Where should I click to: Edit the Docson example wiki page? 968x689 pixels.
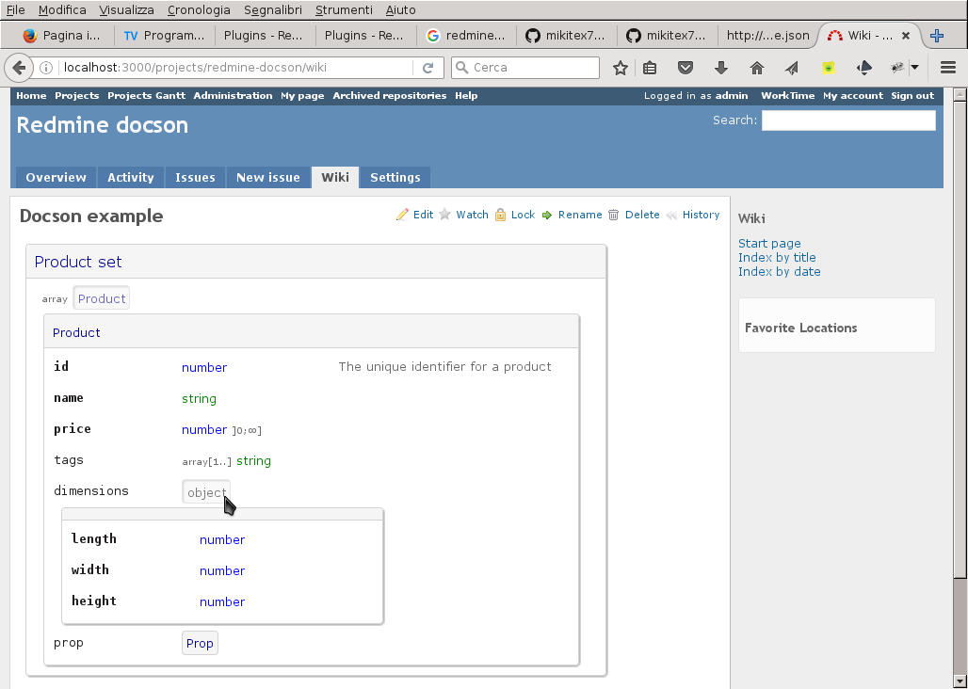coord(415,215)
